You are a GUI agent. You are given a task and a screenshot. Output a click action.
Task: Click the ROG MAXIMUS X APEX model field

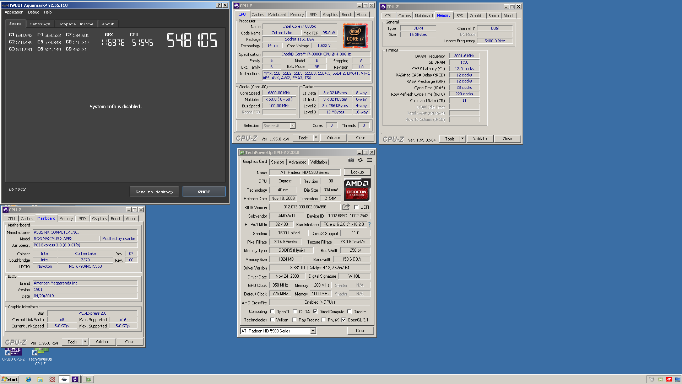(x=66, y=239)
